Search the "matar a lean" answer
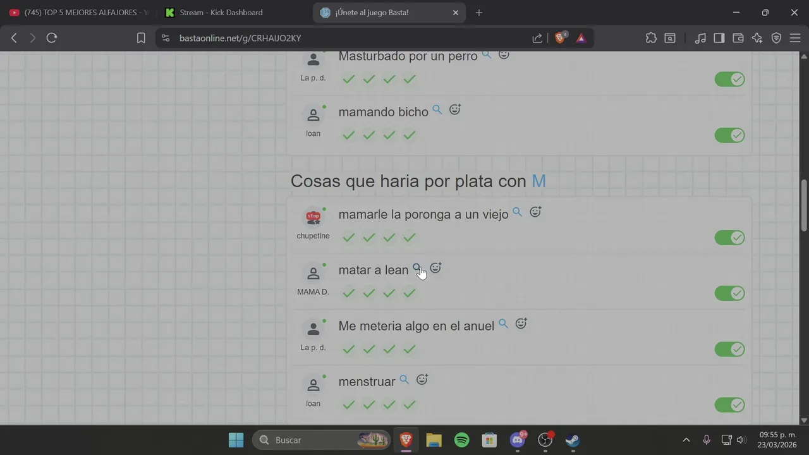809x455 pixels. 417,268
